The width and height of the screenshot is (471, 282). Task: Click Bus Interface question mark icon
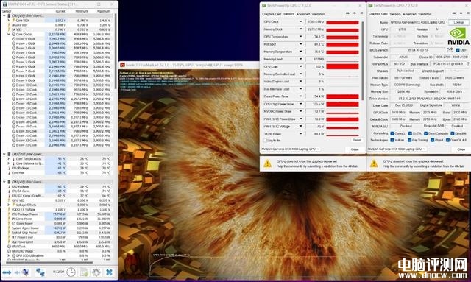pos(468,64)
